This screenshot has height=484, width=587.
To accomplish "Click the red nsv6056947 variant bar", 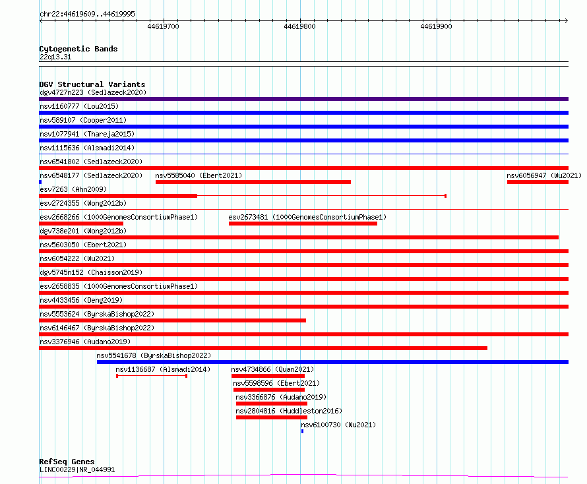I will [538, 182].
